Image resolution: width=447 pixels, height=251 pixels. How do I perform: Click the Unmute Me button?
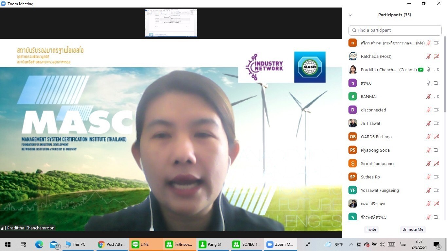[x=413, y=229]
